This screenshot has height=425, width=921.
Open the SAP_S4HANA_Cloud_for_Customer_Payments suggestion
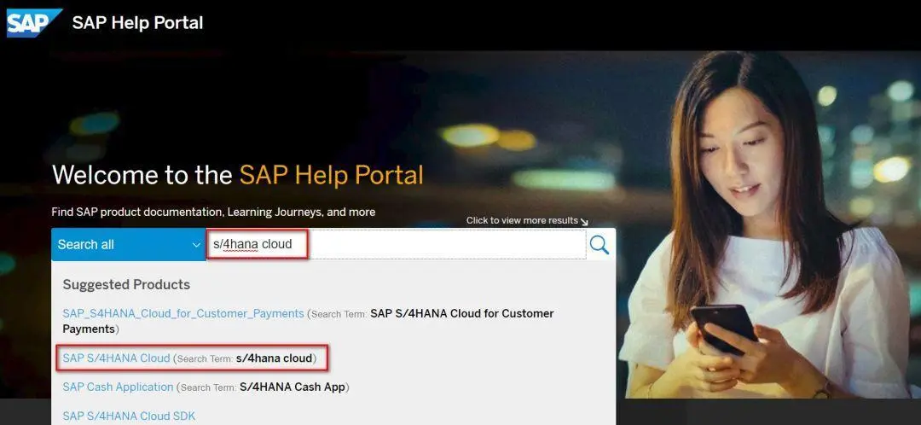pos(183,313)
